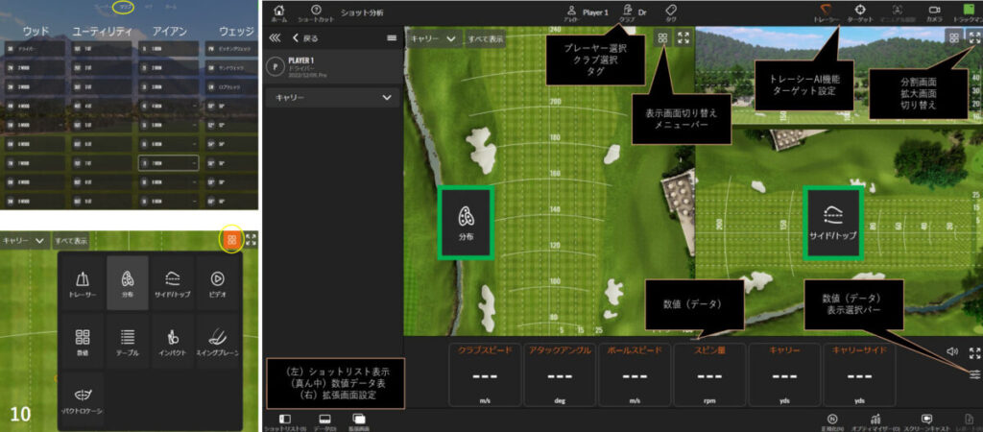Toggle the Data (データ) table panel button
Viewport: 983px width, 432px height.
325,420
